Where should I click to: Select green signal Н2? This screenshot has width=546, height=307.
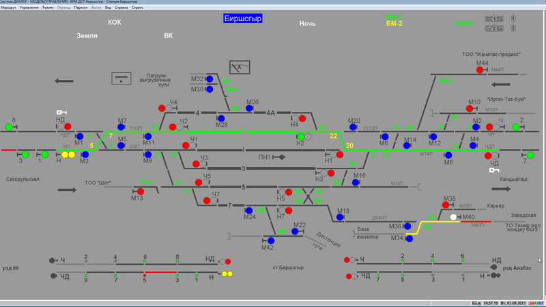tap(301, 137)
